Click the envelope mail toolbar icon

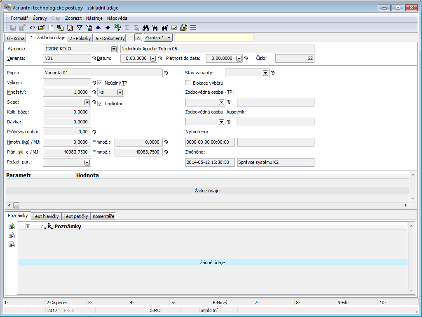[x=174, y=28]
